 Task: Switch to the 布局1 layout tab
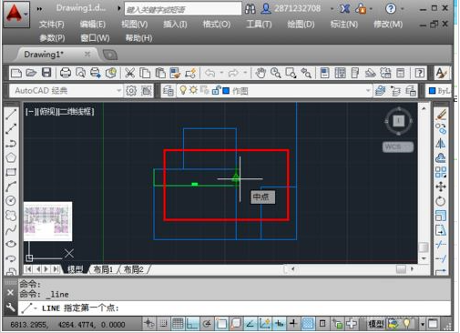point(103,269)
